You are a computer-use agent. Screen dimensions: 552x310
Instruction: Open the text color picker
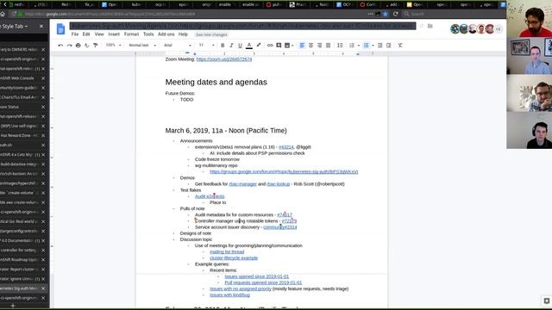point(249,46)
